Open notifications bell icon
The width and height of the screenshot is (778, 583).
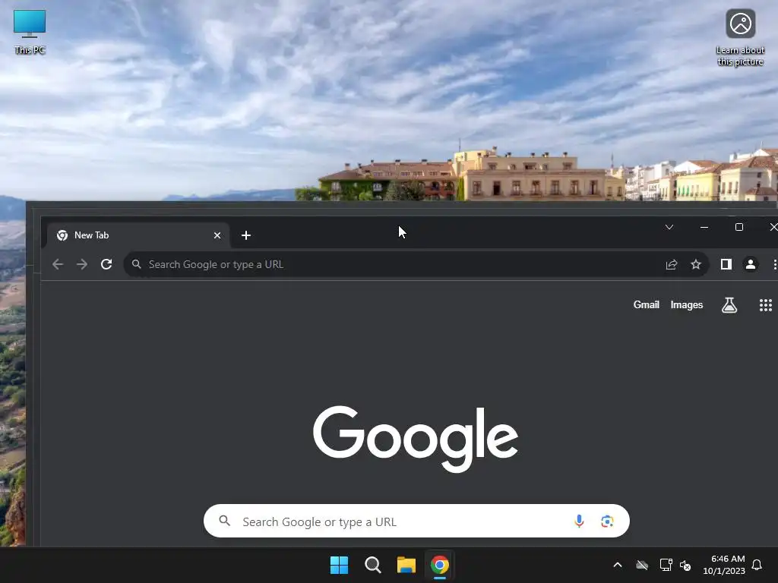click(757, 565)
